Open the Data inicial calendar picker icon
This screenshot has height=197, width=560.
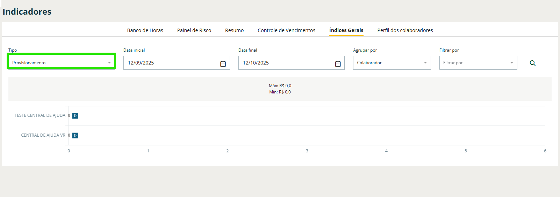tap(223, 63)
